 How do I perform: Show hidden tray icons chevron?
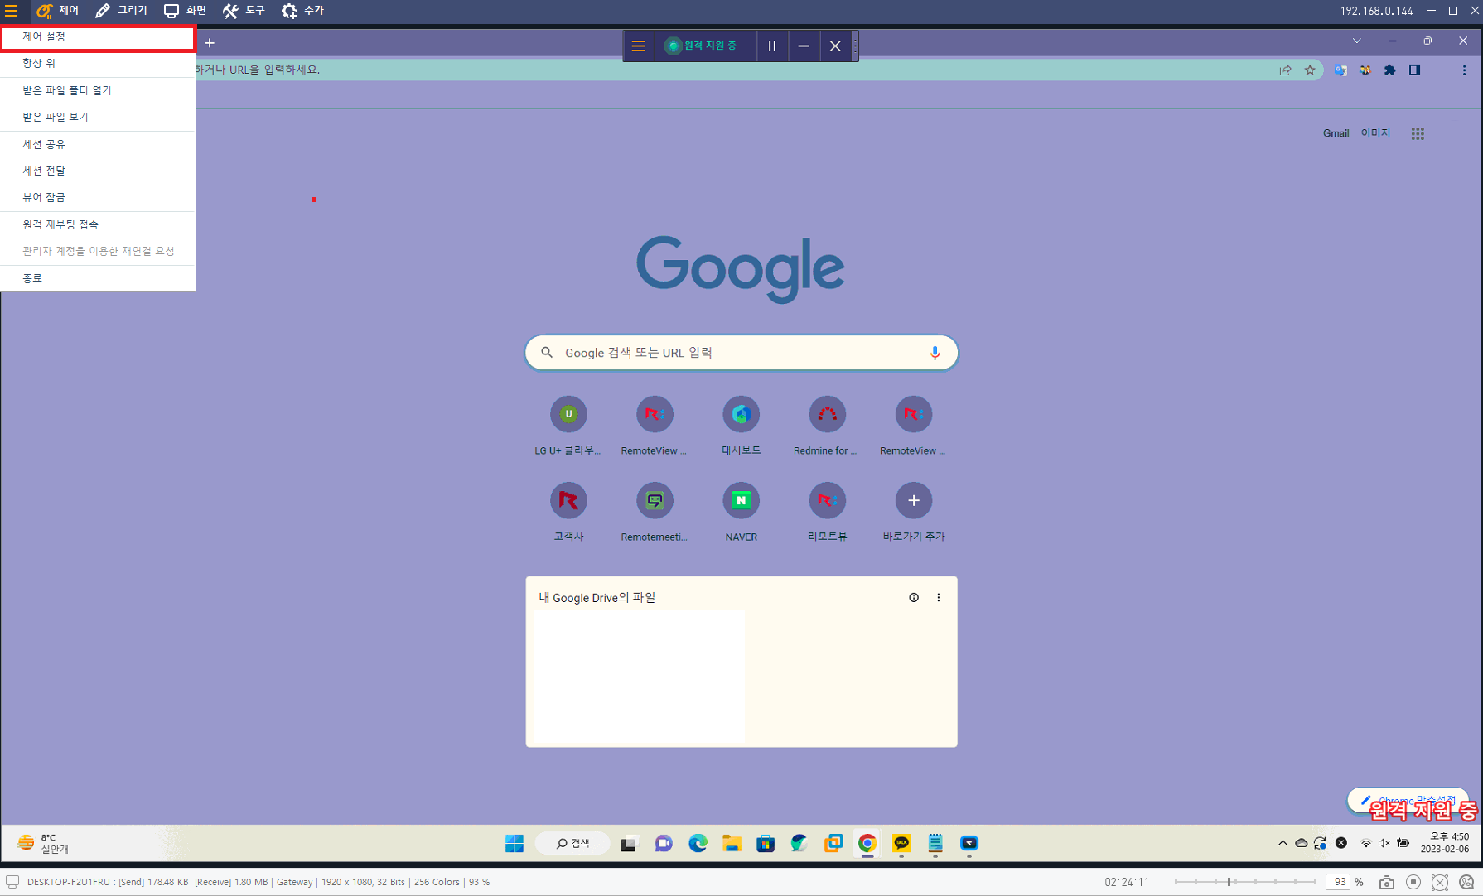coord(1283,844)
